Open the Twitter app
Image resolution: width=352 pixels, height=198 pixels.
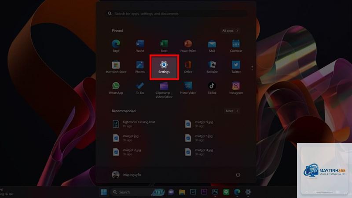[236, 67]
